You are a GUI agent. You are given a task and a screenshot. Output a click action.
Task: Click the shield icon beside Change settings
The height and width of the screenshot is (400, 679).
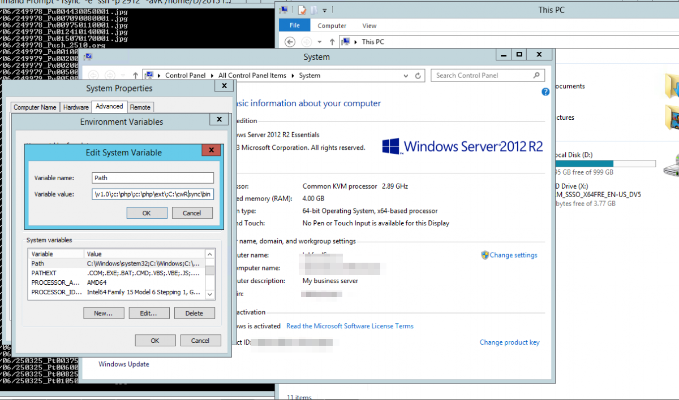(485, 255)
